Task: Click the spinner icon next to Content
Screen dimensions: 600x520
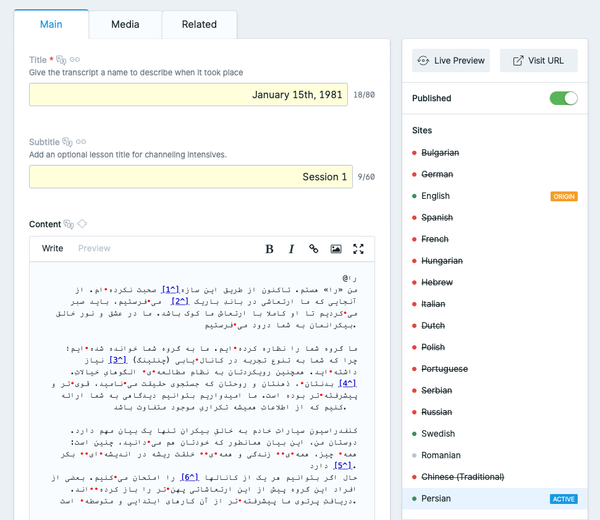Action: 82,224
